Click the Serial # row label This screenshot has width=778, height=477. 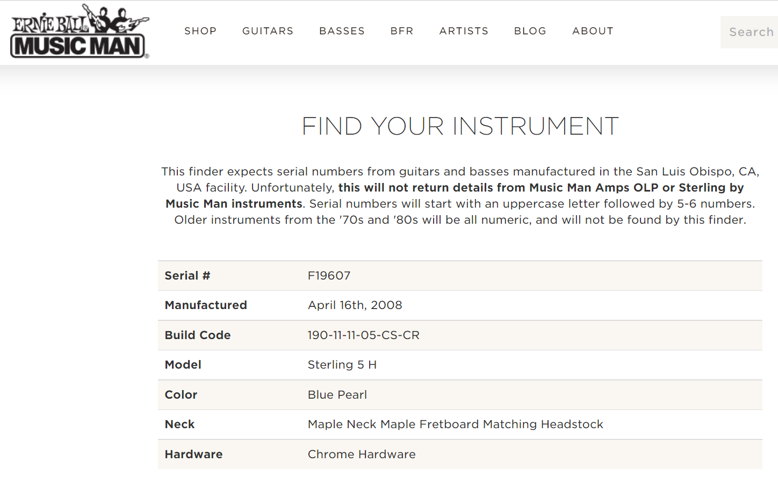pyautogui.click(x=188, y=276)
